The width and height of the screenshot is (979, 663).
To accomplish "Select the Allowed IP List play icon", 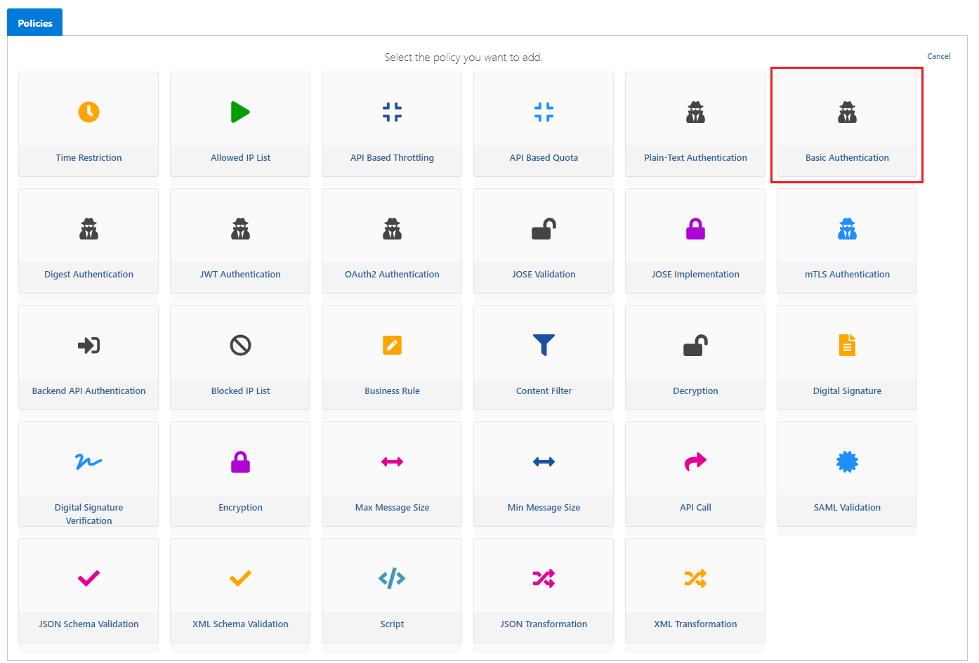I will click(x=240, y=112).
